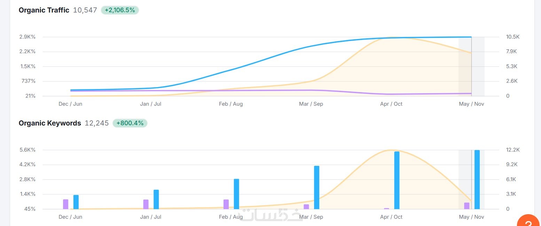Click the blue Mar / Sep keywords bar

coord(316,187)
